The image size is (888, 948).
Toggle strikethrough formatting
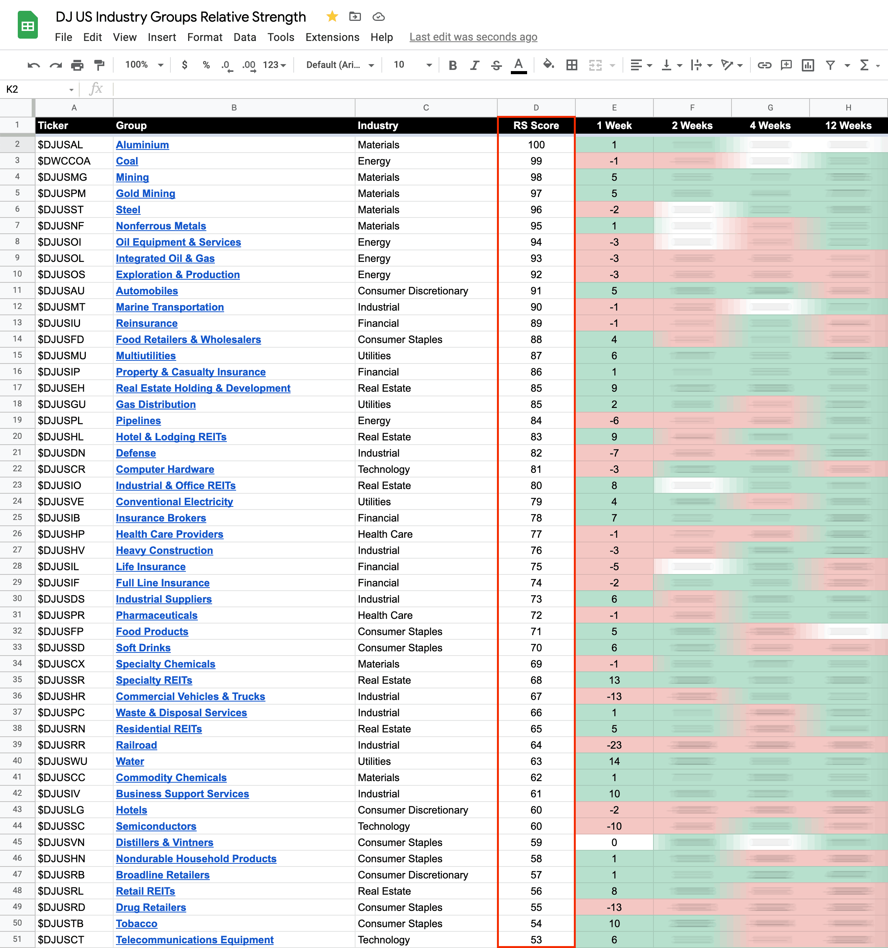pos(497,65)
